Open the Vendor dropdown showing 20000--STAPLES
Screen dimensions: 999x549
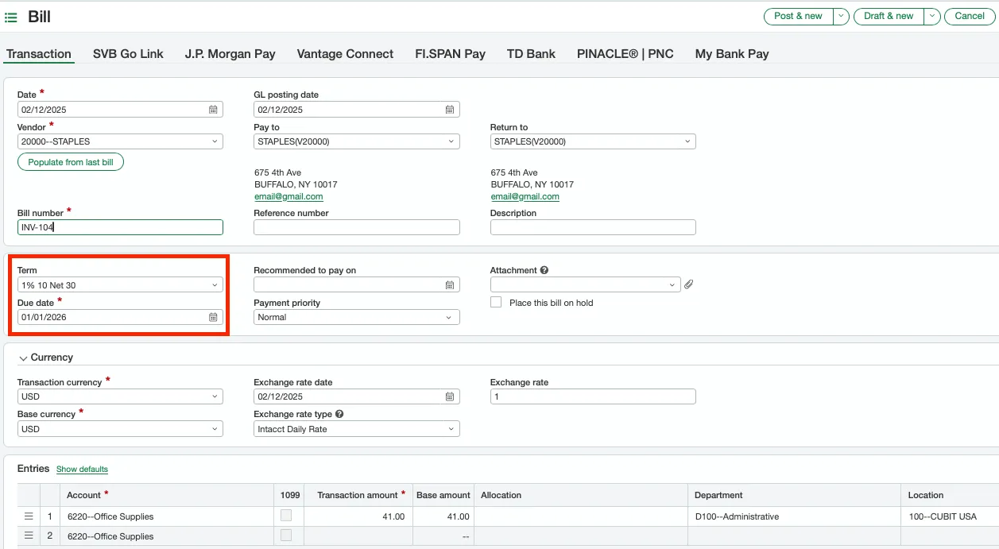point(120,141)
